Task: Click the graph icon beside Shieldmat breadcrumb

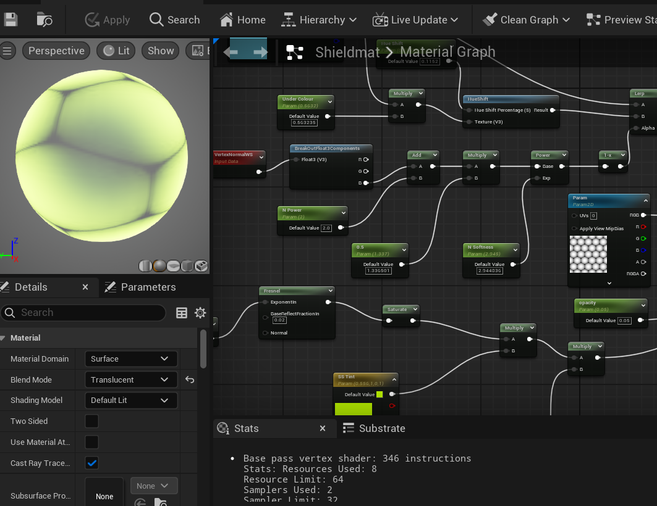Action: 295,52
